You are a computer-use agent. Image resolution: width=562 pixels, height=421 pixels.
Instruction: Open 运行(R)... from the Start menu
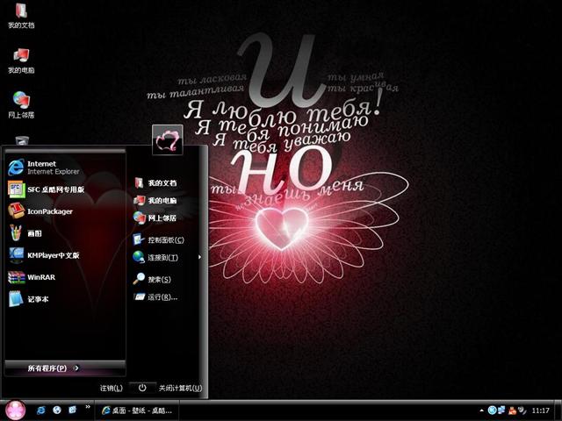click(166, 296)
